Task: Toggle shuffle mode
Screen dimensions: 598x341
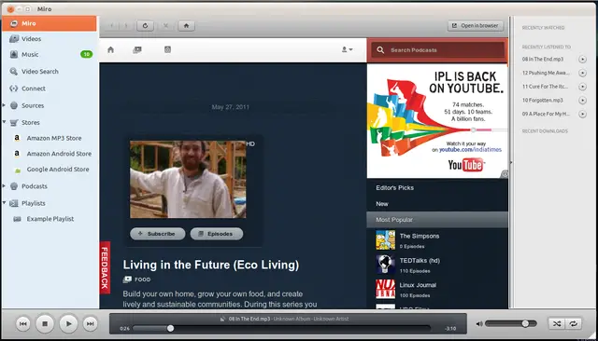Action: coord(557,323)
